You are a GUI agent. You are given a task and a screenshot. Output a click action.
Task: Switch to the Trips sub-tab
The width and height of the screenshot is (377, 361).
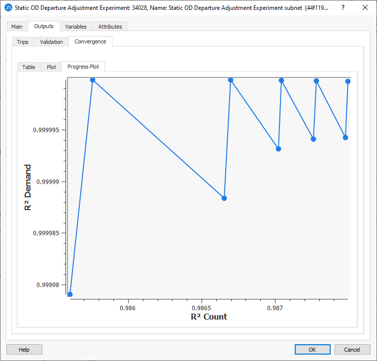click(23, 42)
